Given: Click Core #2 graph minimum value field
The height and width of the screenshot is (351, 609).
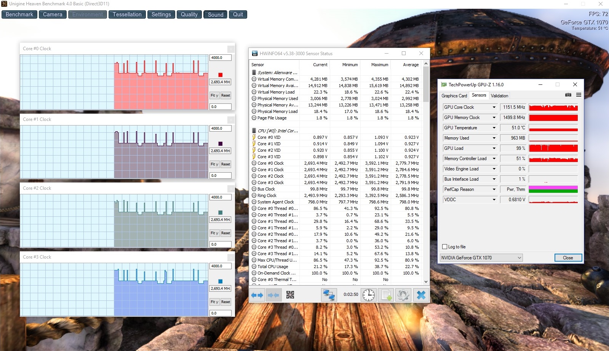Looking at the screenshot, I should click(220, 245).
